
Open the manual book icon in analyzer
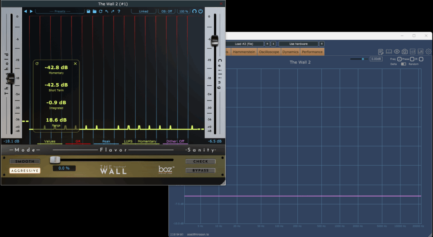(389, 52)
